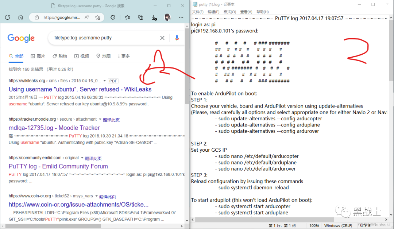Open browser settings and more menu
This screenshot has height=229, width=394.
[x=181, y=18]
